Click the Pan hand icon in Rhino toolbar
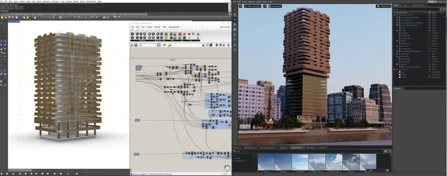The image size is (447, 176). (35, 17)
